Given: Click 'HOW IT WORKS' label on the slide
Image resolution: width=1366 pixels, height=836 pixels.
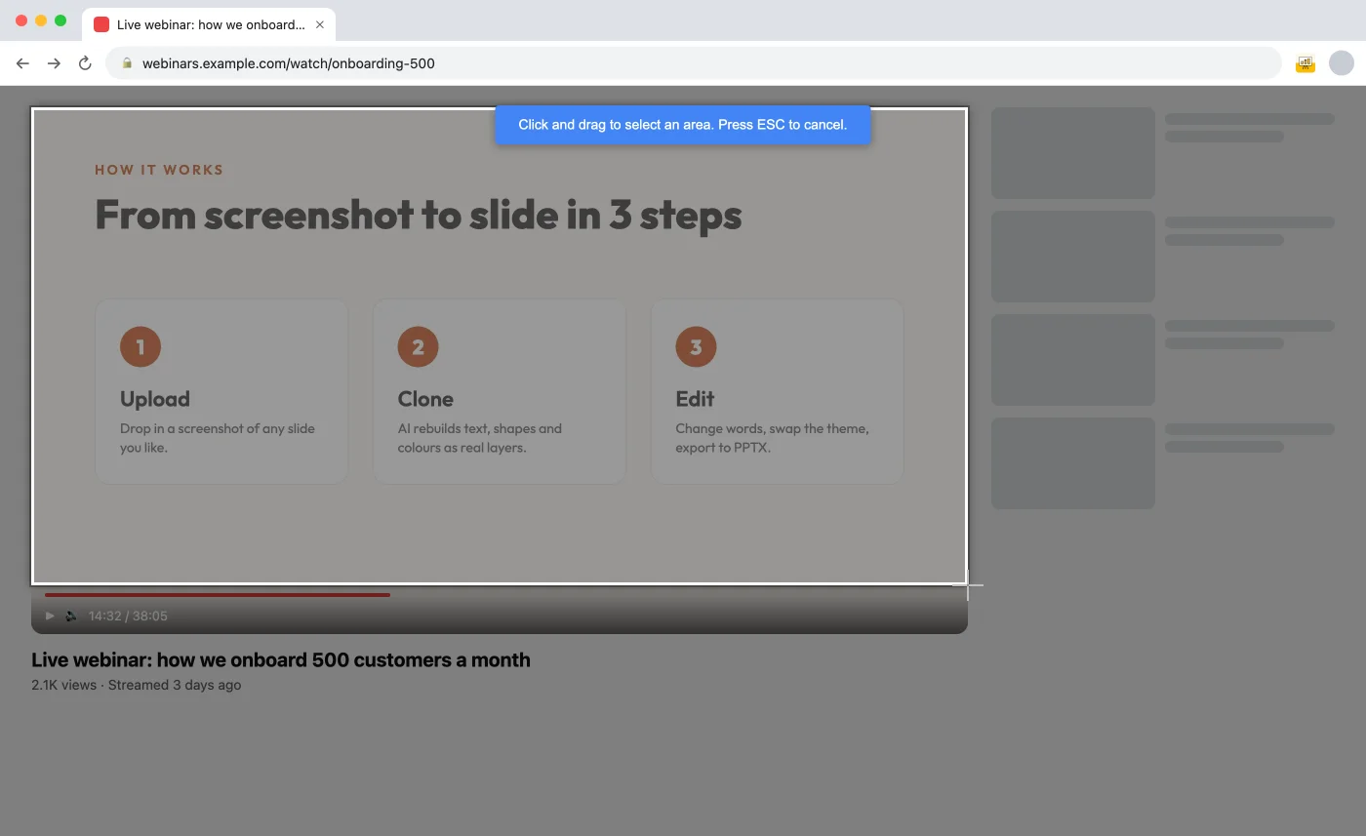Looking at the screenshot, I should tap(159, 170).
